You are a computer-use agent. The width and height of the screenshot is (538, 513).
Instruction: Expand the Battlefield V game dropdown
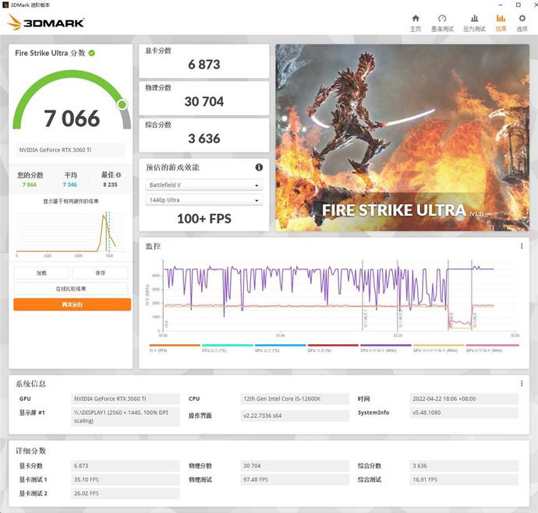[x=204, y=185]
